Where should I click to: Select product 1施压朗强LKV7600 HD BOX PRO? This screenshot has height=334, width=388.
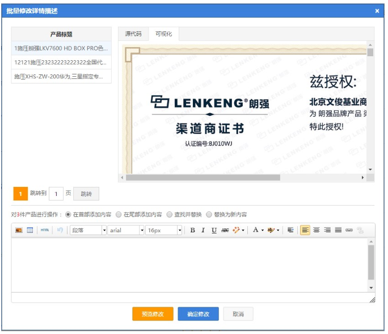click(x=61, y=48)
